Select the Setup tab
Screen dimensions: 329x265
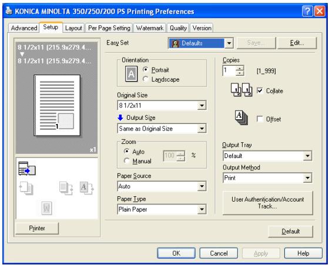point(51,27)
